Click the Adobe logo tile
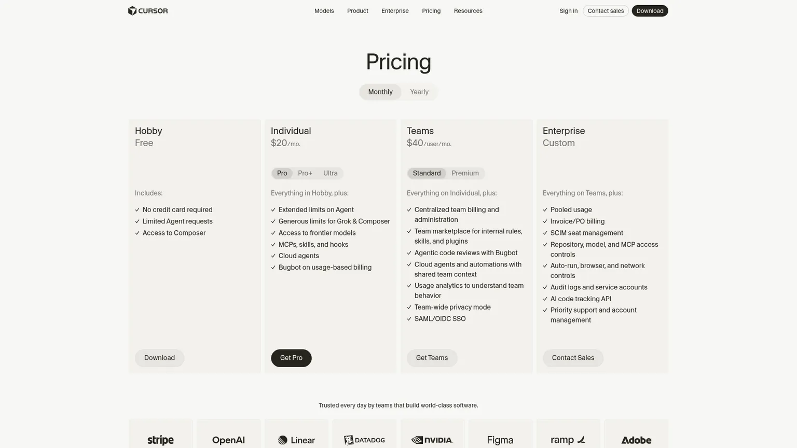 click(x=636, y=434)
